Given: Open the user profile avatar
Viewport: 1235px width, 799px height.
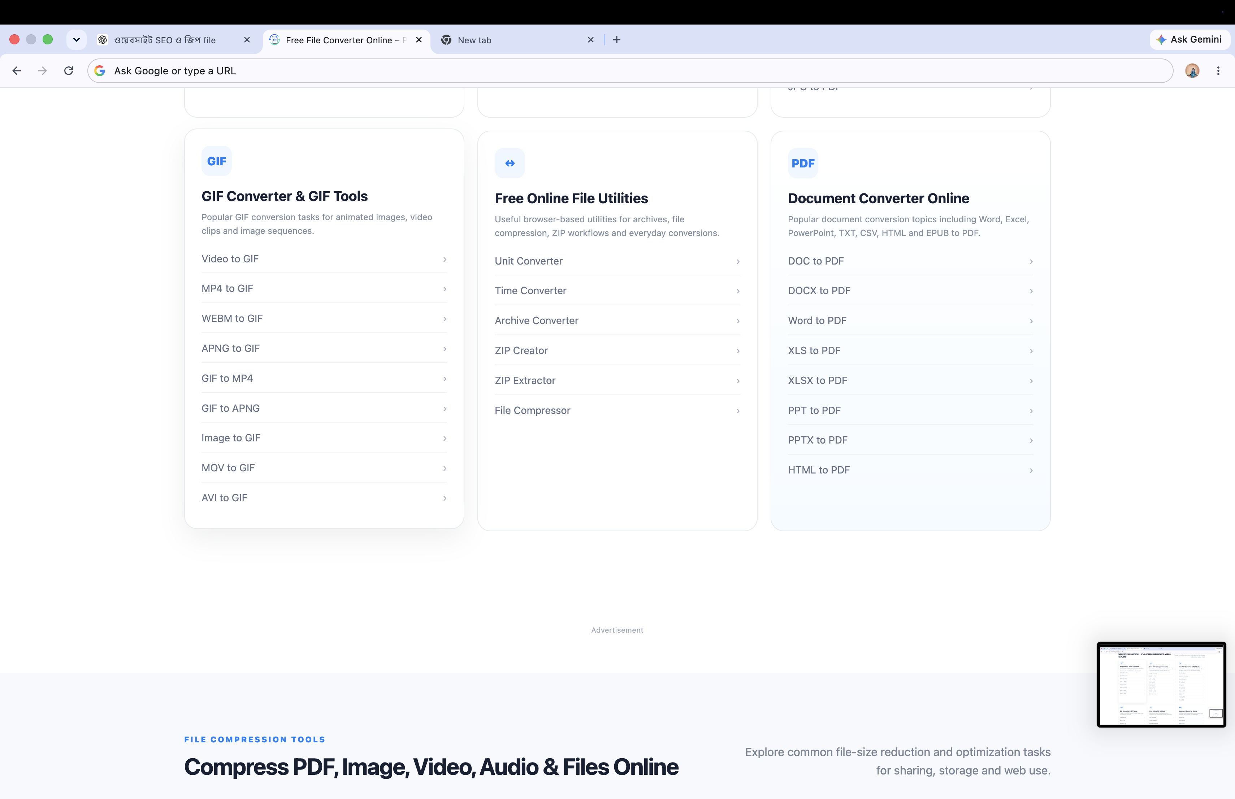Looking at the screenshot, I should point(1192,70).
